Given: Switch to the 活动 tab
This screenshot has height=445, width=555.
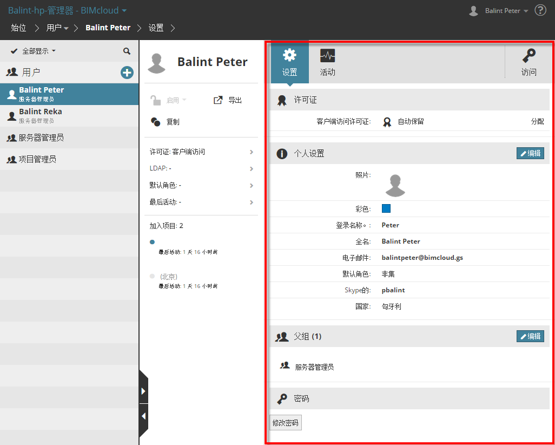Looking at the screenshot, I should coord(327,63).
